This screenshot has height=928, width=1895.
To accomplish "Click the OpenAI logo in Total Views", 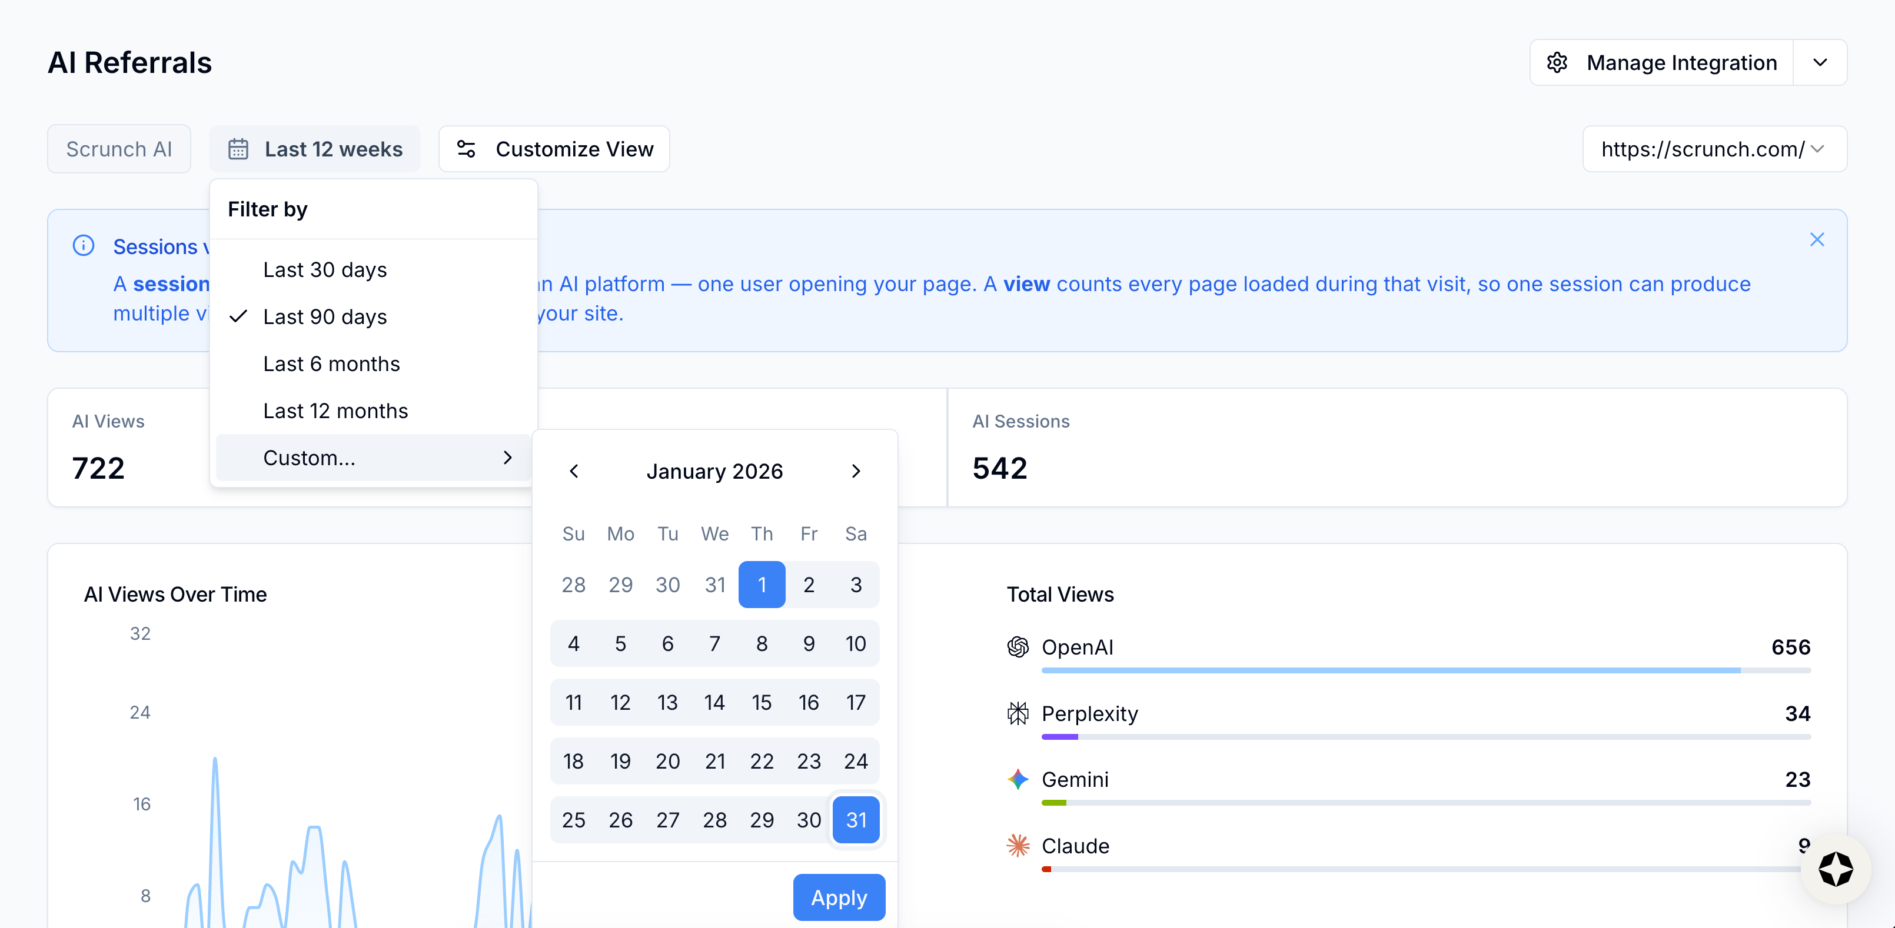I will 1018,647.
